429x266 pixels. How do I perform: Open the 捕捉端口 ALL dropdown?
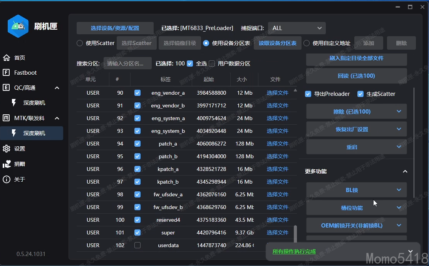(x=297, y=28)
